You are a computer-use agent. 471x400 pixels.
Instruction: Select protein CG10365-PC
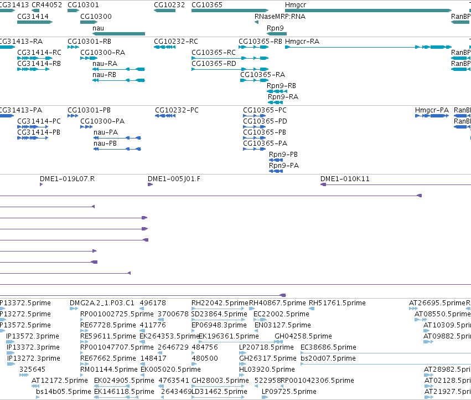click(255, 116)
